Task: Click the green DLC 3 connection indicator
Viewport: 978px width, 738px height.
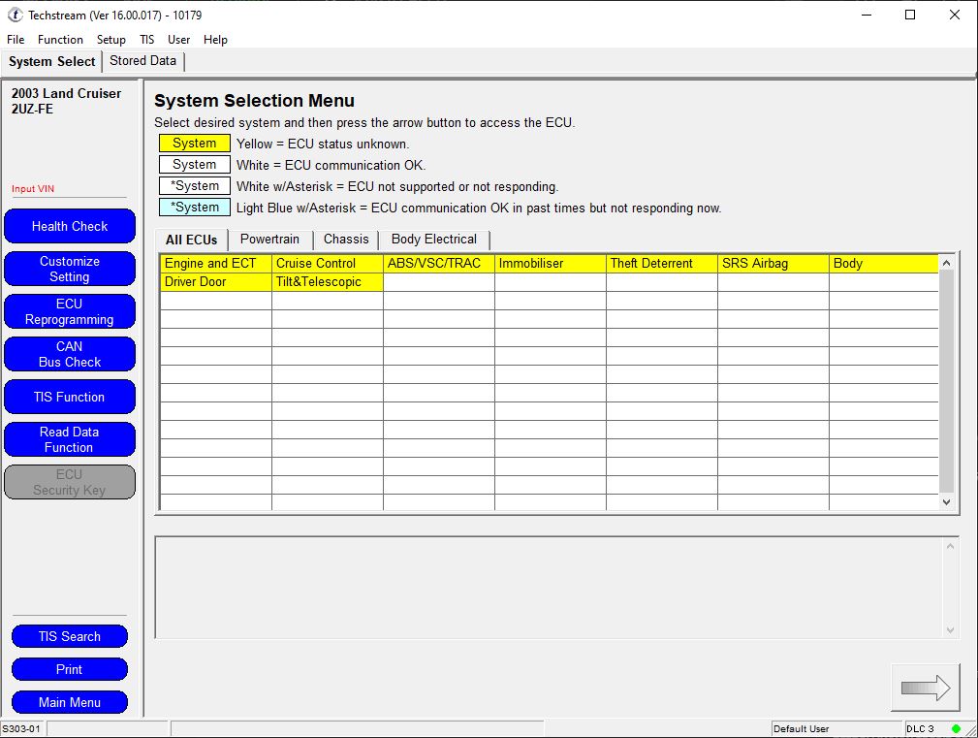Action: (x=956, y=728)
